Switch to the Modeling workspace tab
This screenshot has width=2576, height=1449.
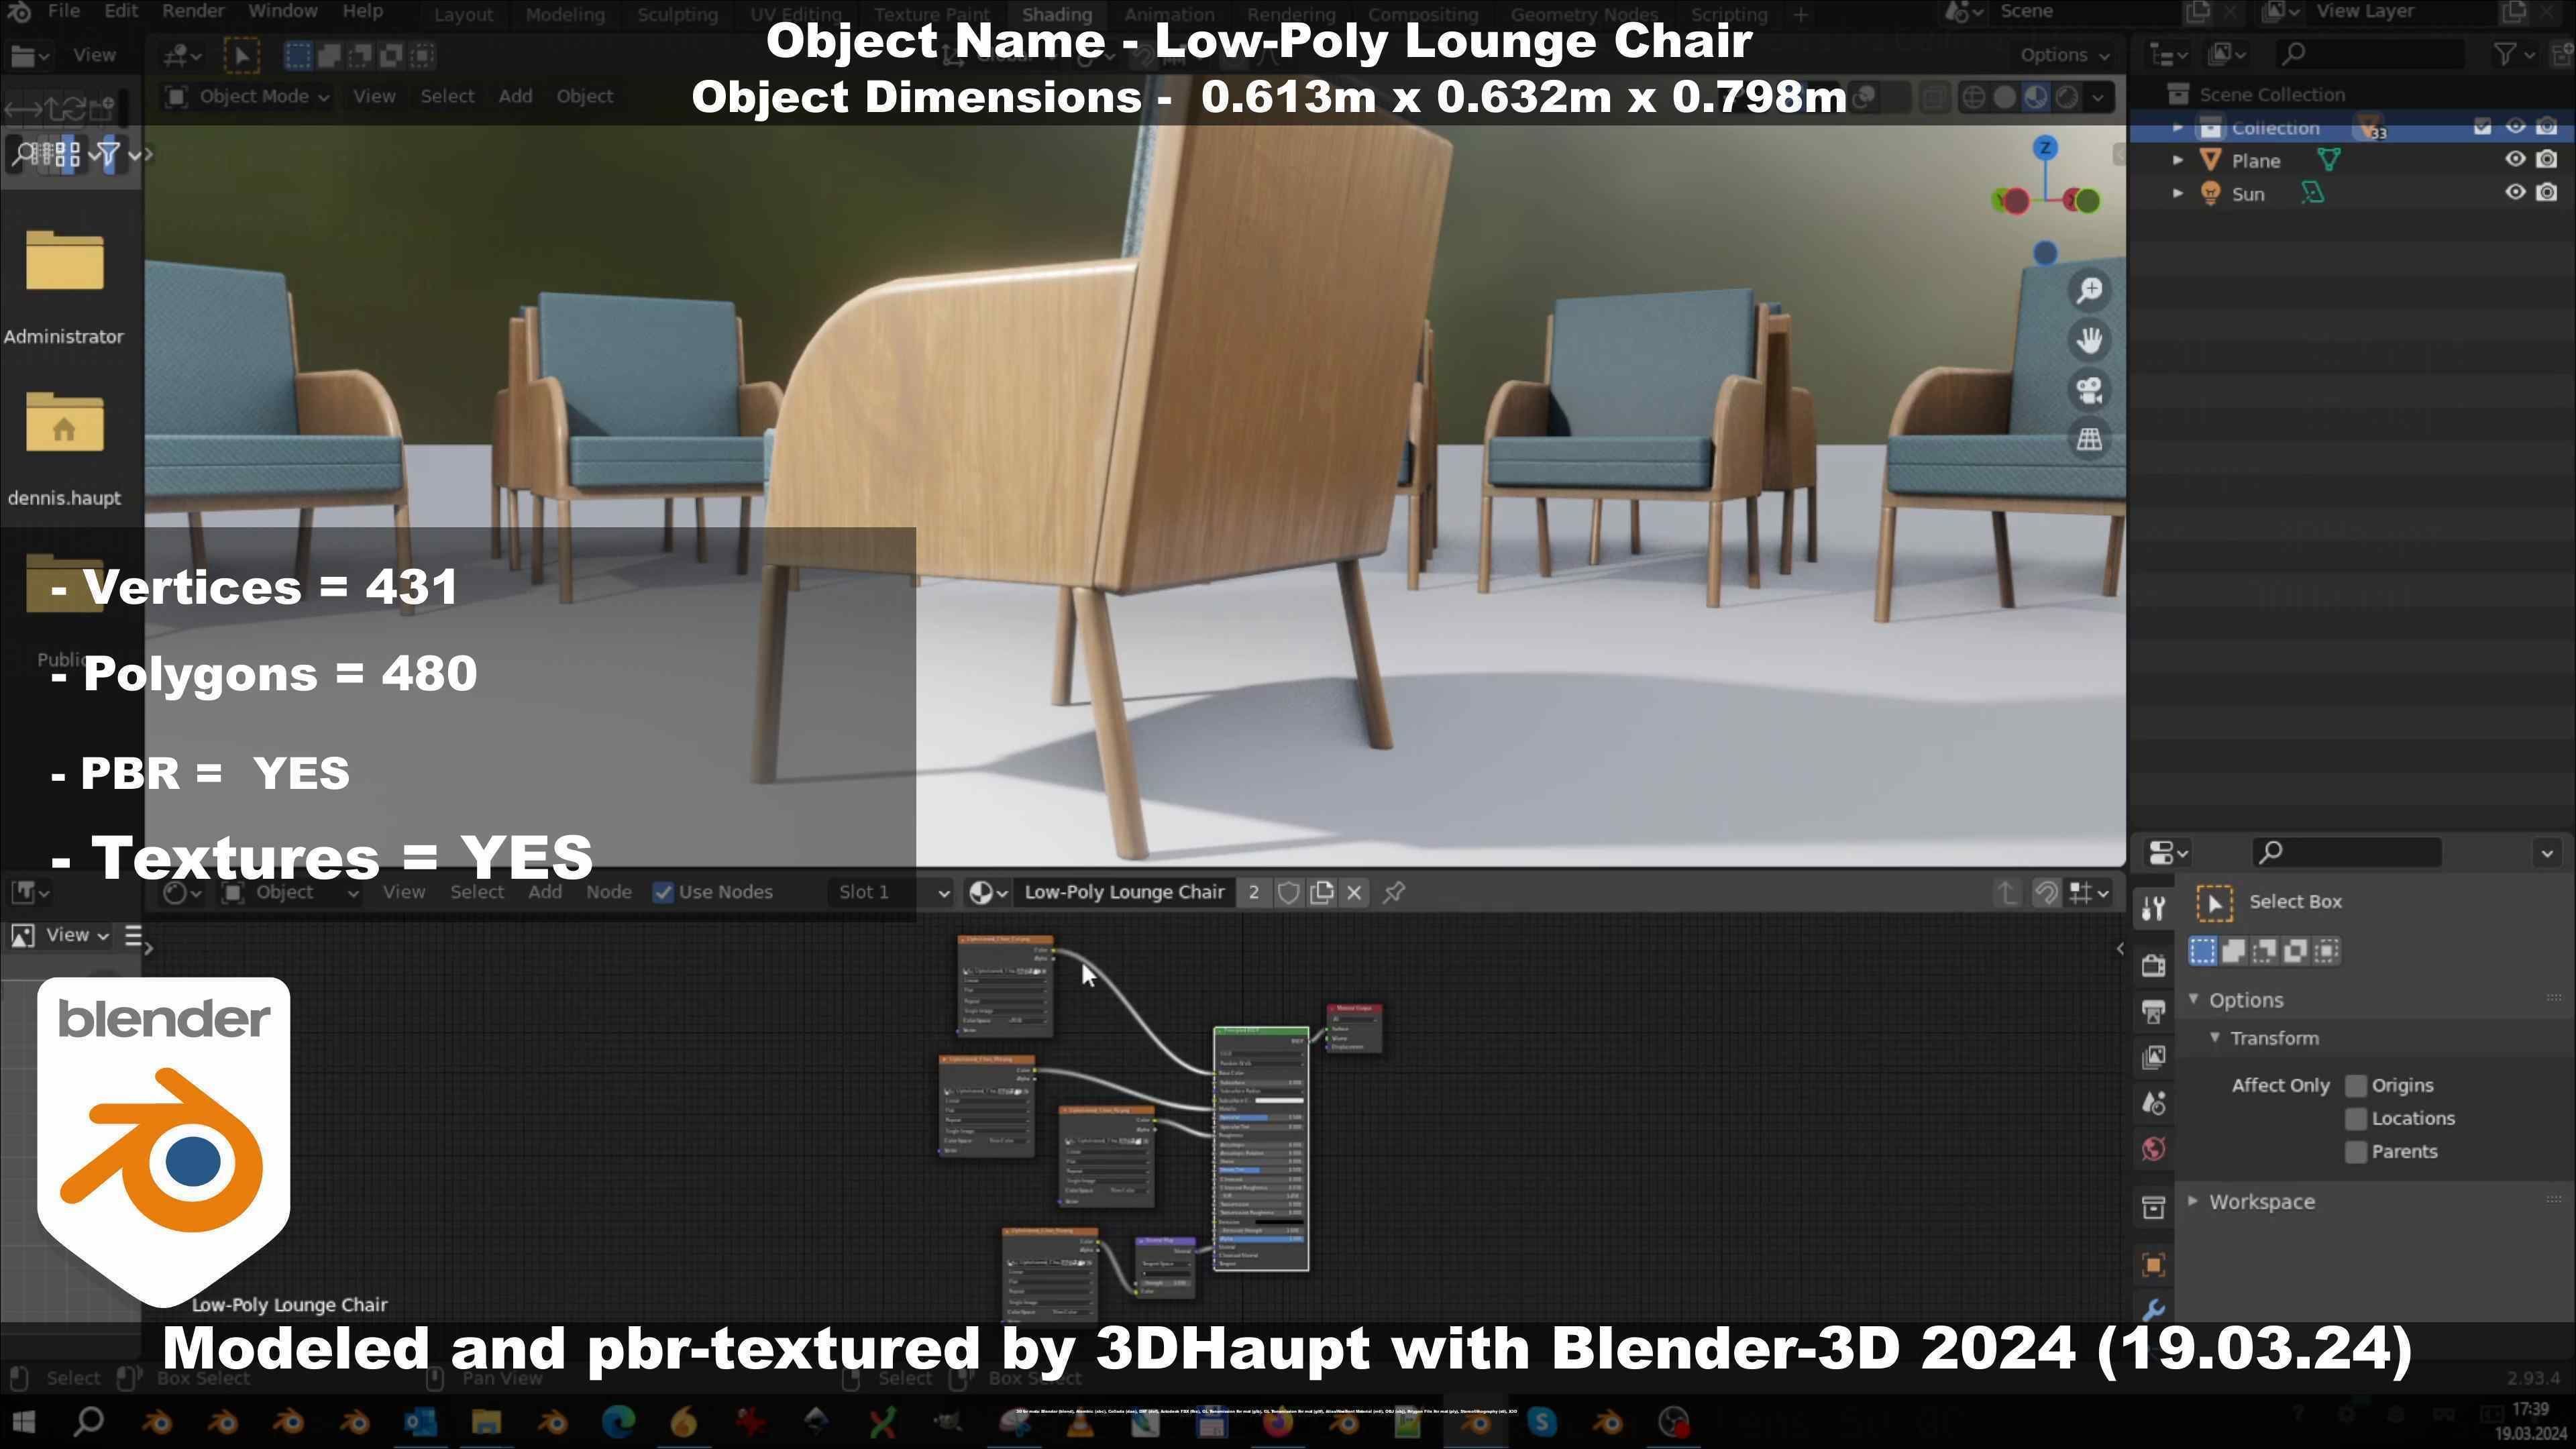565,15
